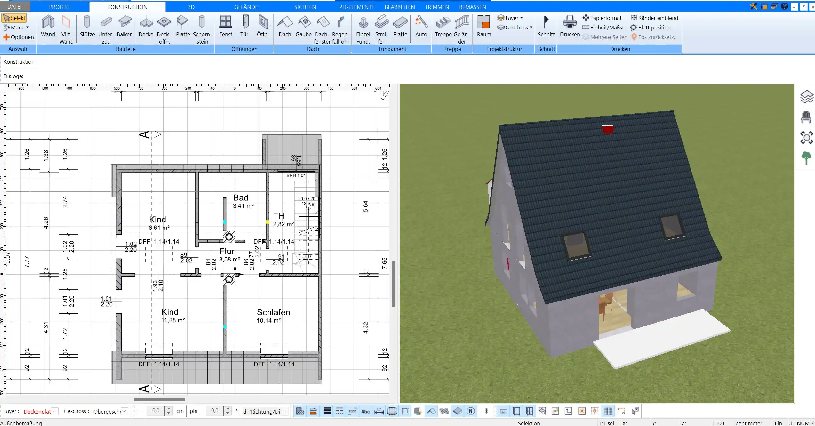
Task: Click the Decke ceiling tool
Action: [146, 26]
